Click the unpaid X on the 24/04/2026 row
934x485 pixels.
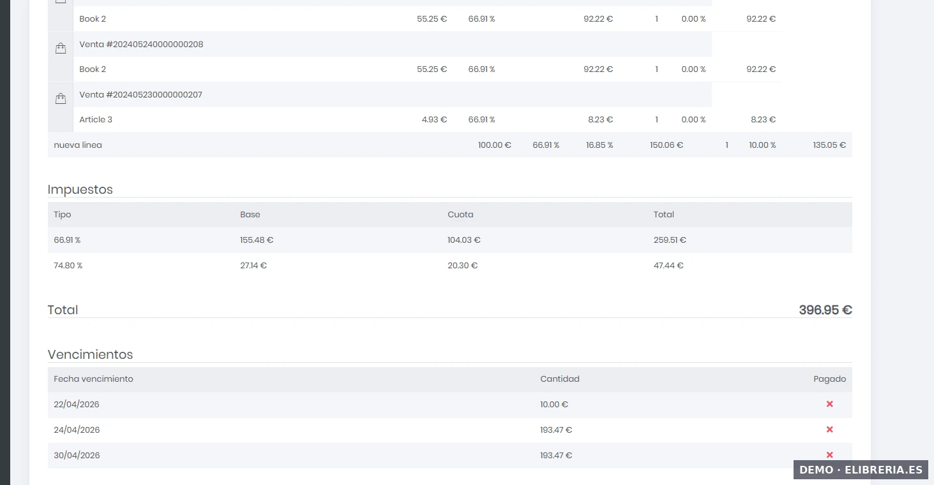pos(829,430)
